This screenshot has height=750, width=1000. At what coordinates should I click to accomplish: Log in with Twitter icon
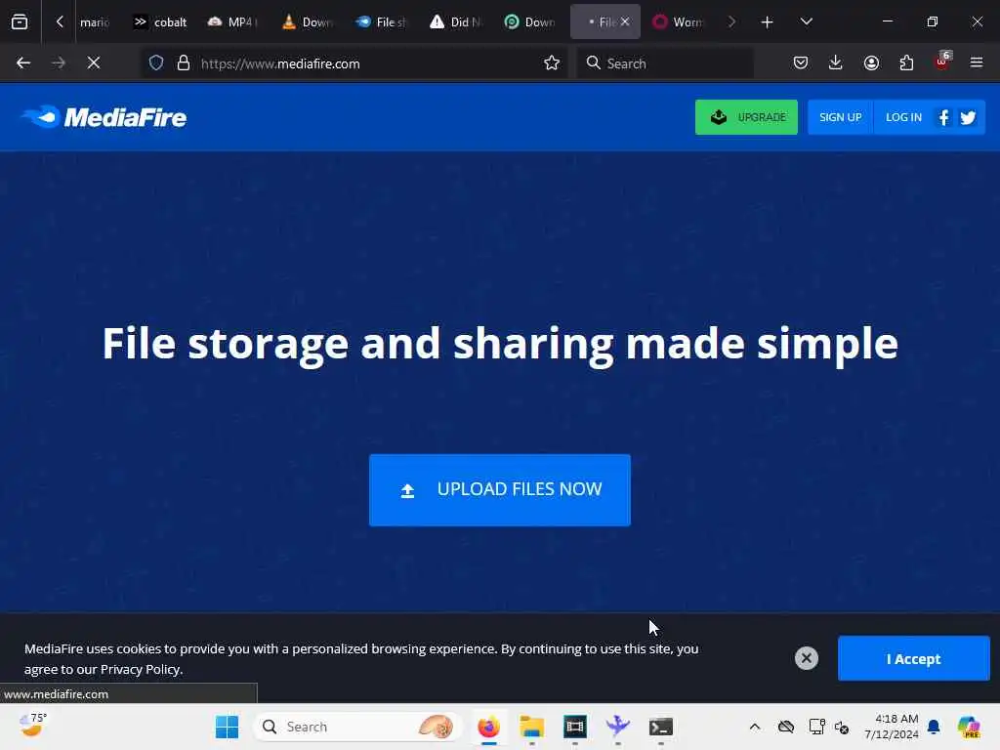pos(968,117)
